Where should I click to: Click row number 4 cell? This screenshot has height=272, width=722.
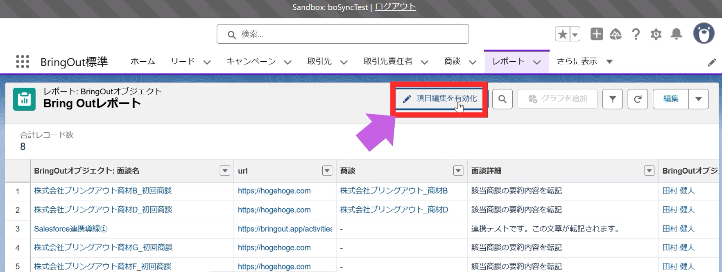point(17,248)
